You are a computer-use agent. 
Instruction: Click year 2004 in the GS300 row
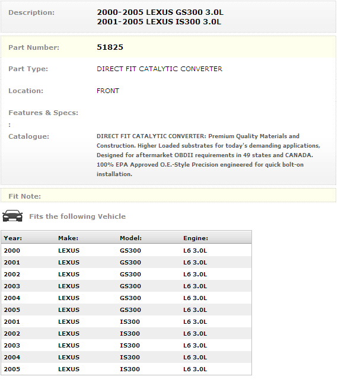12,298
